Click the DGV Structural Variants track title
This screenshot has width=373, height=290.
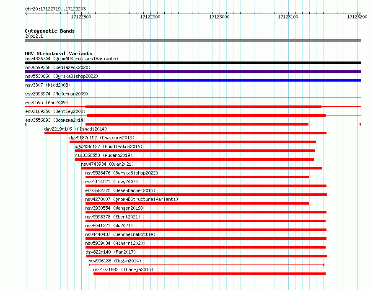click(59, 54)
